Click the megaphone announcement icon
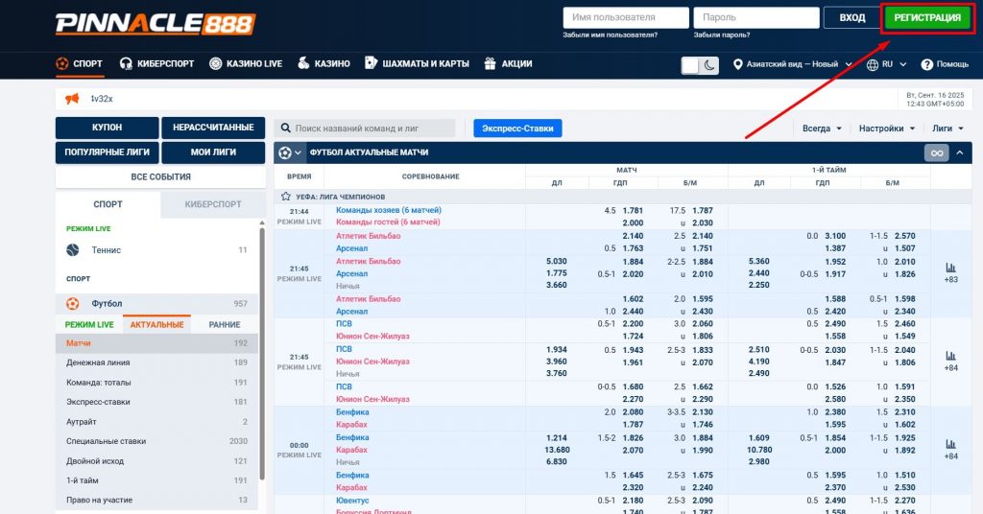 72,99
